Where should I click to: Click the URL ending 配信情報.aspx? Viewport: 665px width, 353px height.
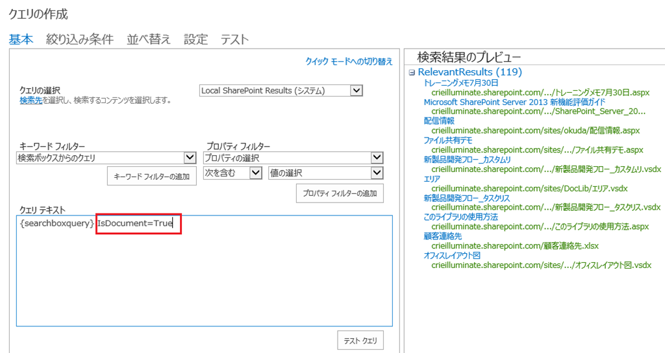(536, 130)
